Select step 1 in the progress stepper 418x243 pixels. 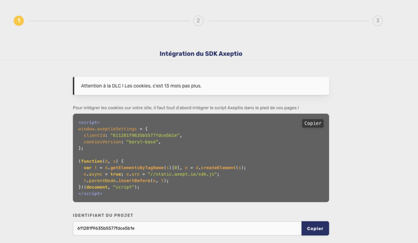tap(19, 21)
